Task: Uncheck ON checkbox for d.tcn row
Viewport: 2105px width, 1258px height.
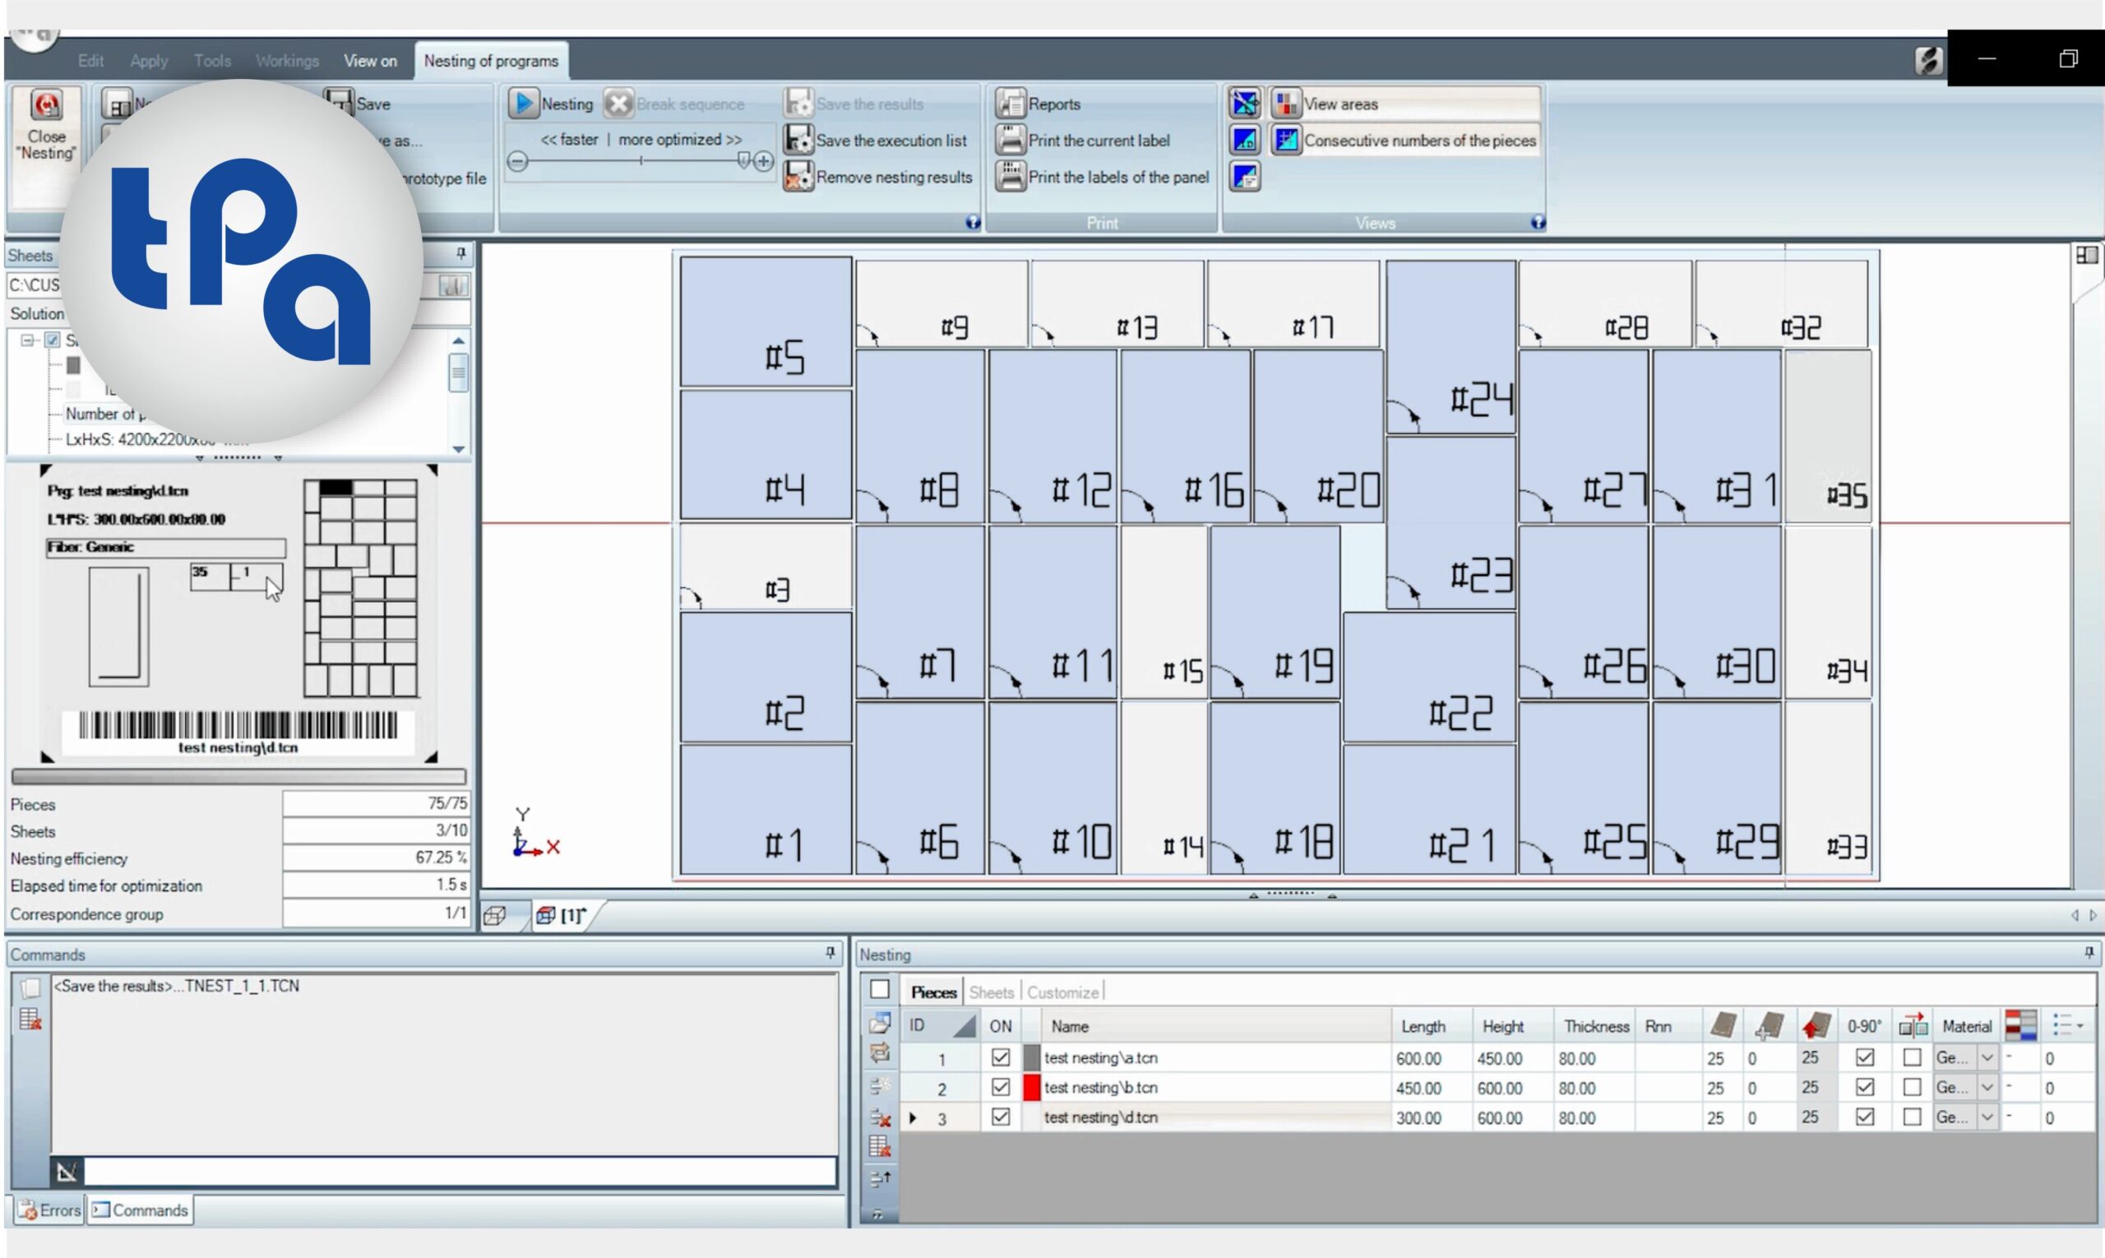Action: point(1001,1117)
